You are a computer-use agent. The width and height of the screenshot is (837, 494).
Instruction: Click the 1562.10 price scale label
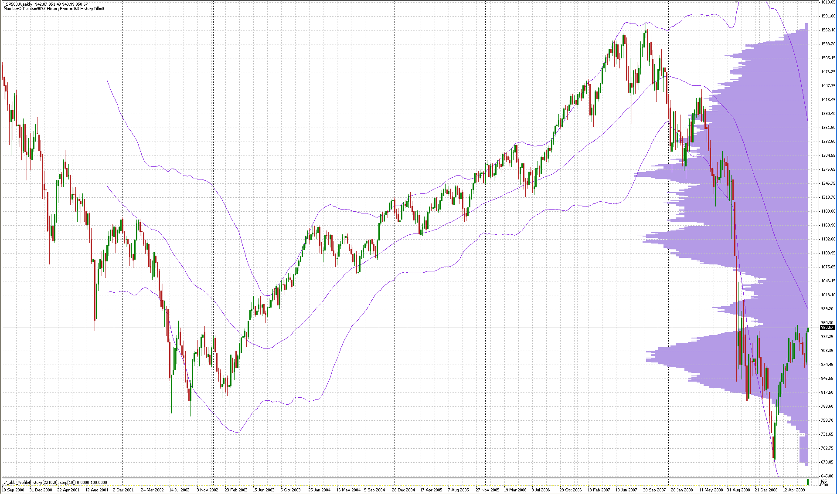click(828, 30)
